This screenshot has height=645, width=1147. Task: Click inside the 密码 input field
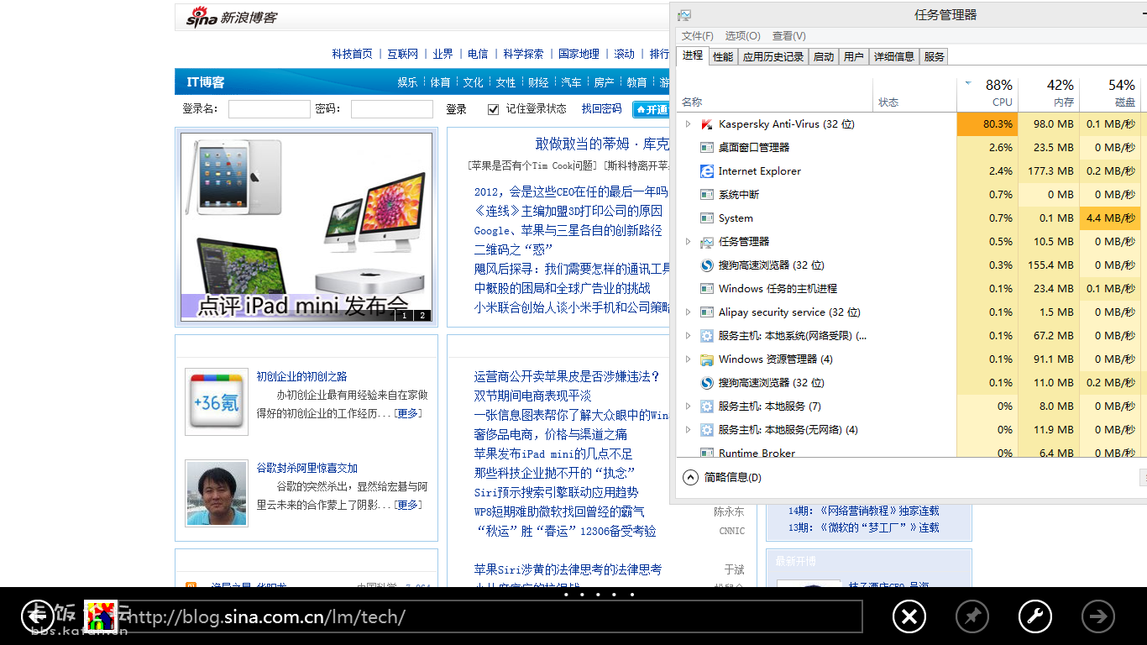392,109
